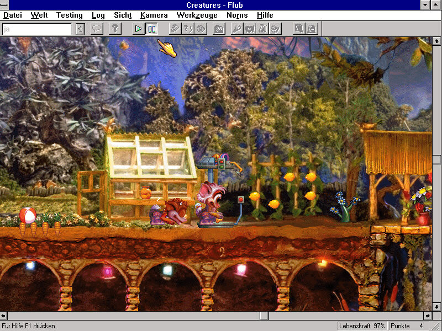Open the Kamera menu
Viewport: 442px width, 331px height.
154,15
